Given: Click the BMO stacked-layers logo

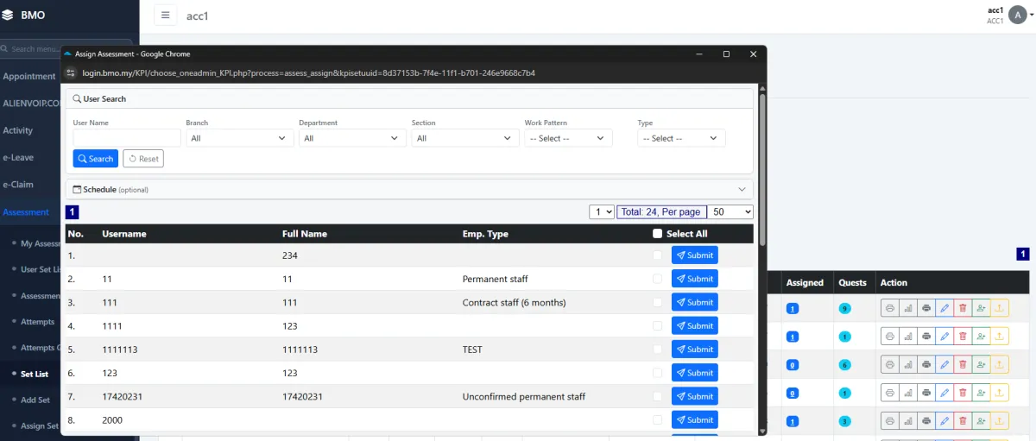Looking at the screenshot, I should click(x=8, y=15).
